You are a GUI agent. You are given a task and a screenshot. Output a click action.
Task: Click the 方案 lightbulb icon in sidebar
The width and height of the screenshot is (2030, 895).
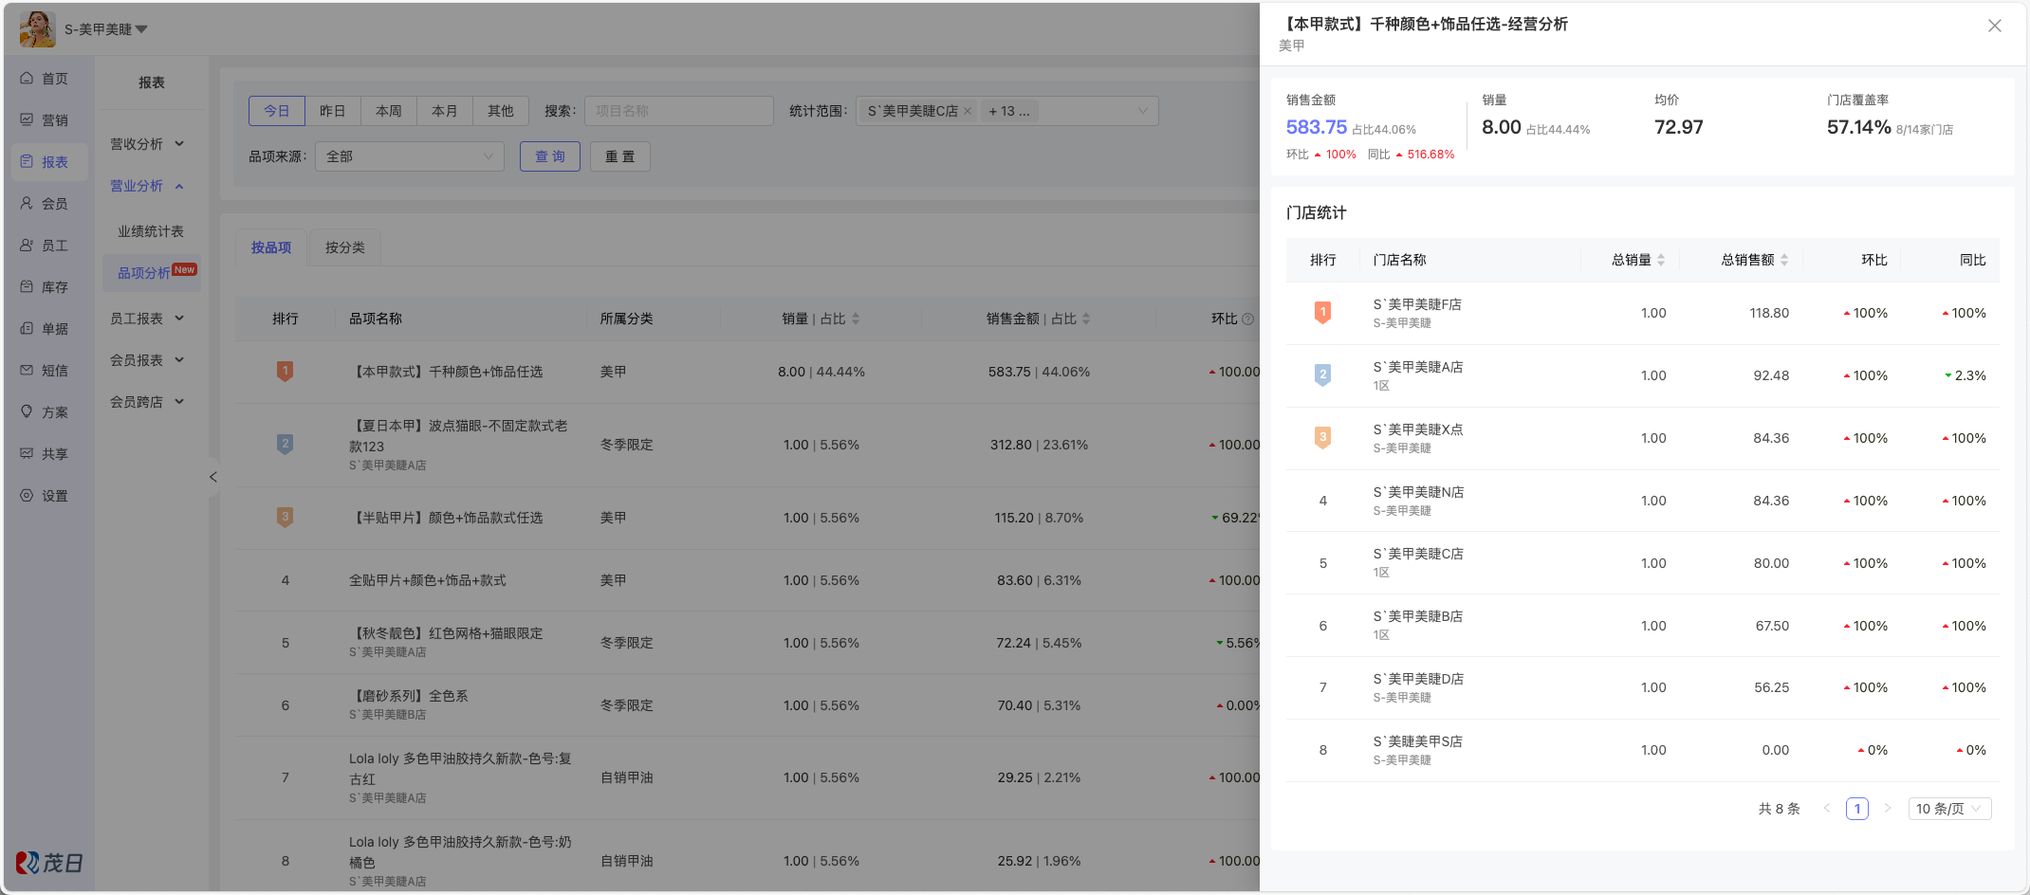pos(28,412)
